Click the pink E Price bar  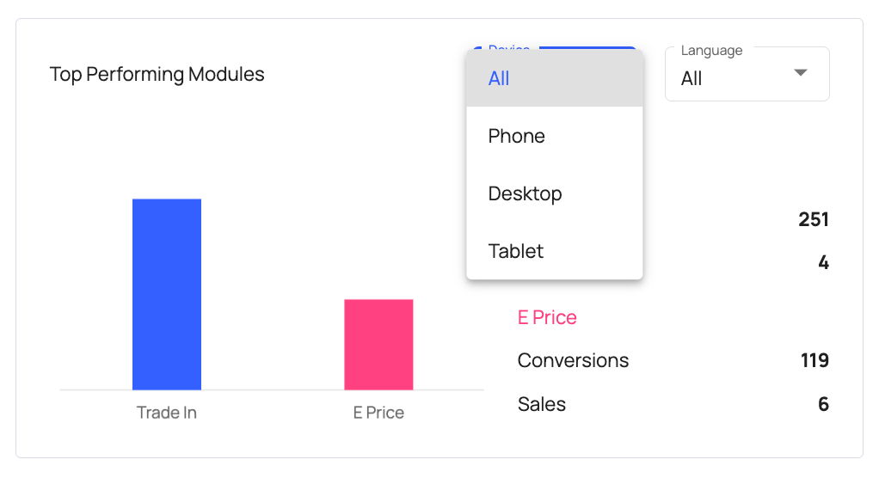378,344
